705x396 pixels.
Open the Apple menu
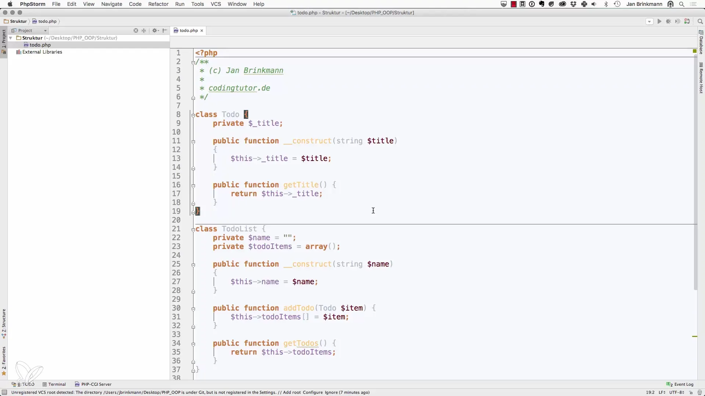click(x=10, y=4)
